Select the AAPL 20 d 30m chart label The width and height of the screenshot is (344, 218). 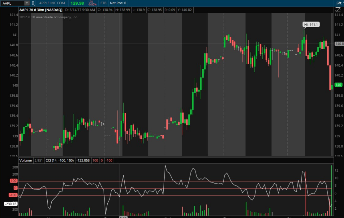[x=41, y=10]
